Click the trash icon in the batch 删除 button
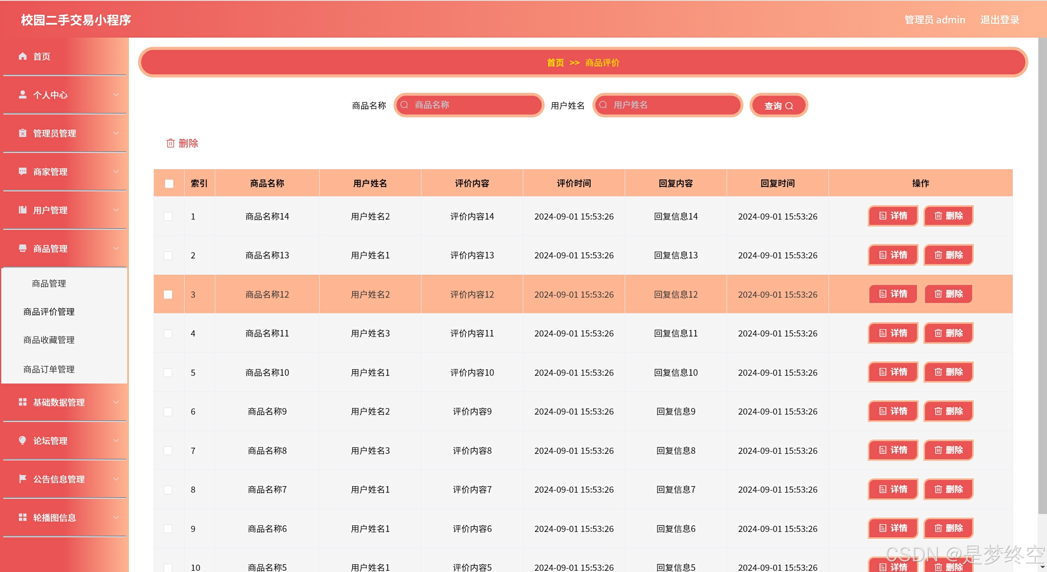The height and width of the screenshot is (572, 1047). [171, 143]
